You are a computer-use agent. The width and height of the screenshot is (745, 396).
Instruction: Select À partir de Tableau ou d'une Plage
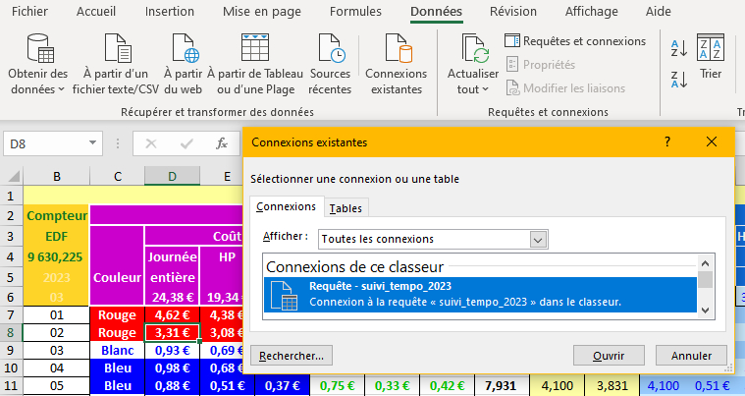click(256, 49)
